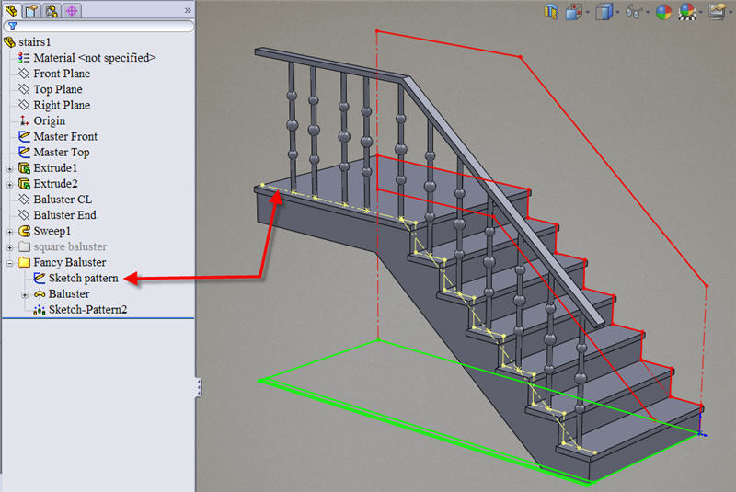Select the Fancy Baluster label
The image size is (736, 492).
click(70, 262)
